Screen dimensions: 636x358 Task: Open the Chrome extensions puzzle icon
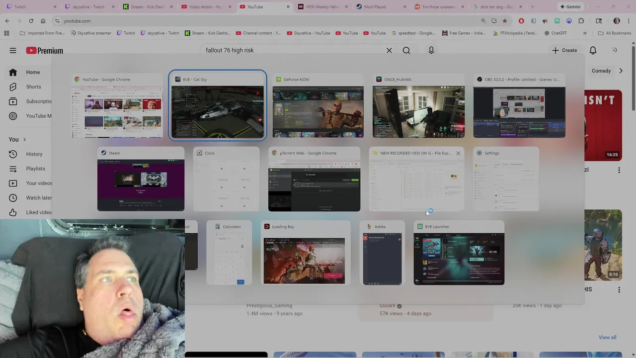tap(581, 21)
